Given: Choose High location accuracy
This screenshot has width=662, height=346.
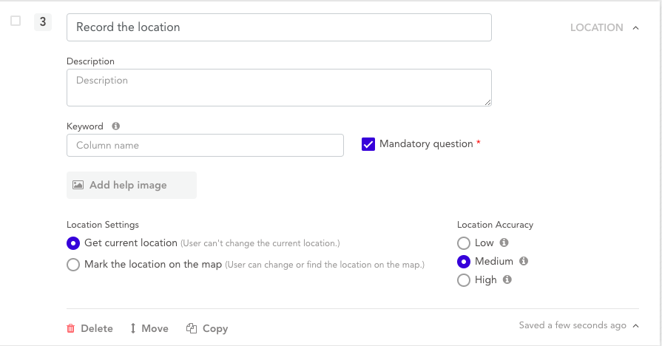Looking at the screenshot, I should (x=464, y=280).
